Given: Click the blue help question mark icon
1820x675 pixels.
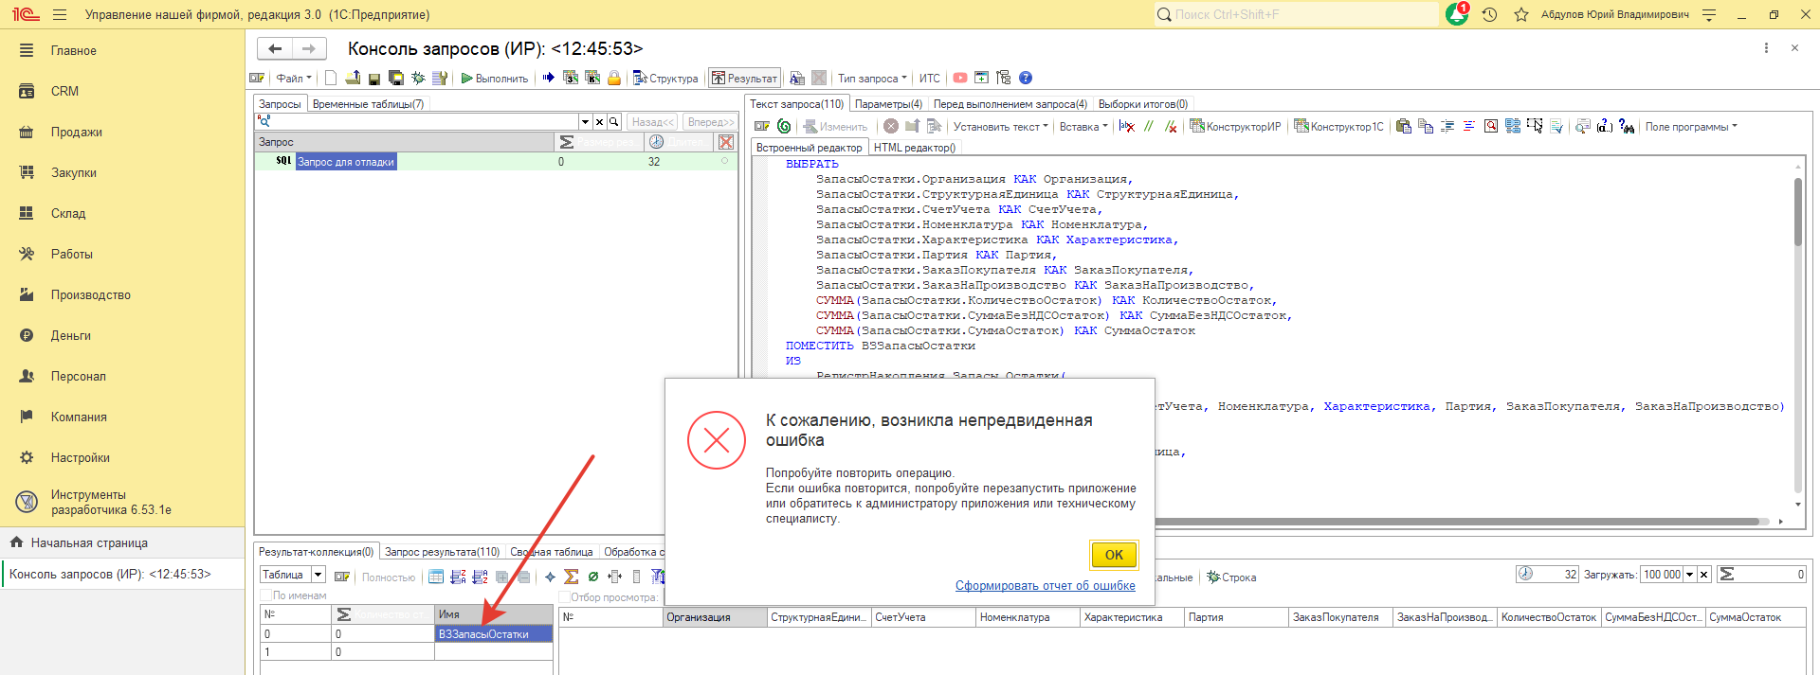Looking at the screenshot, I should point(1026,78).
